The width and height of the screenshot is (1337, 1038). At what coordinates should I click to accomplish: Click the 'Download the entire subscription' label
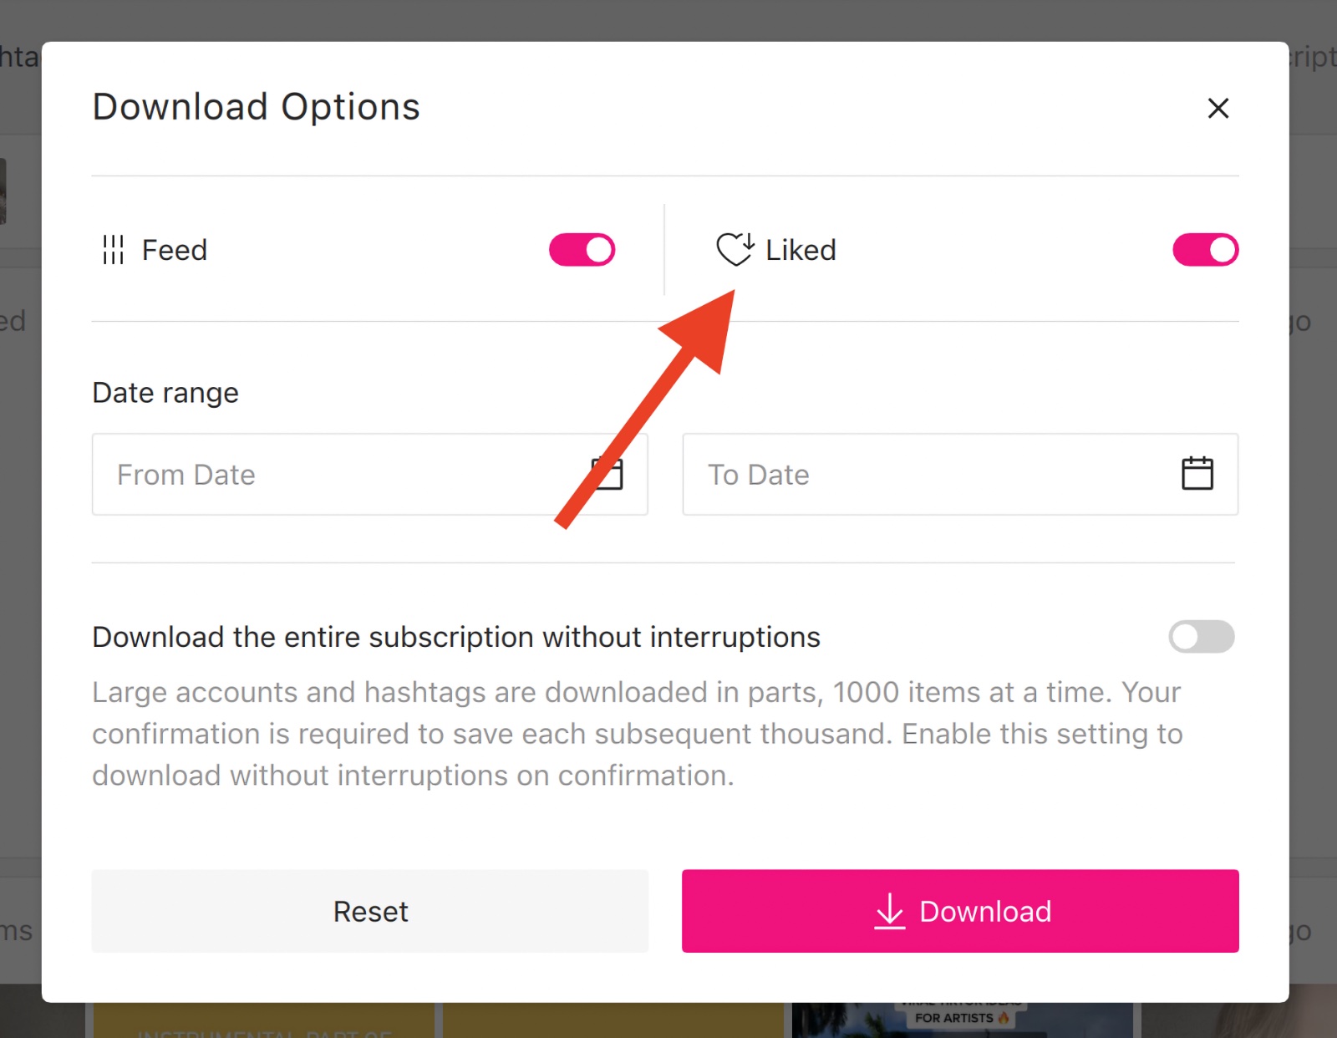pos(456,637)
